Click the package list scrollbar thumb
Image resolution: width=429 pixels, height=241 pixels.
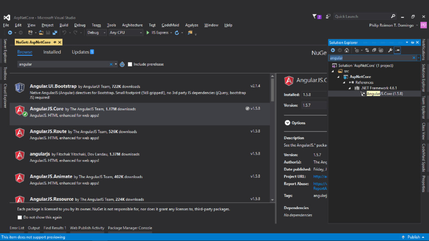(x=272, y=90)
